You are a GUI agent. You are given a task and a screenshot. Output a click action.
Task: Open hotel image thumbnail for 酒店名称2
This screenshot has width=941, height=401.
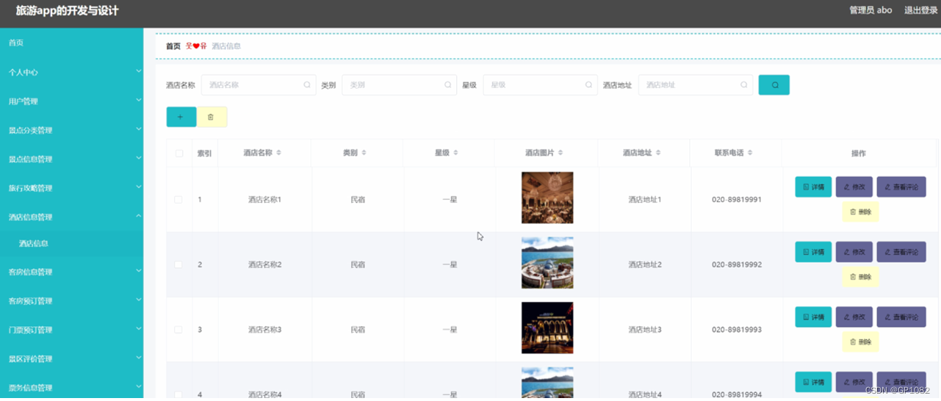pos(547,263)
